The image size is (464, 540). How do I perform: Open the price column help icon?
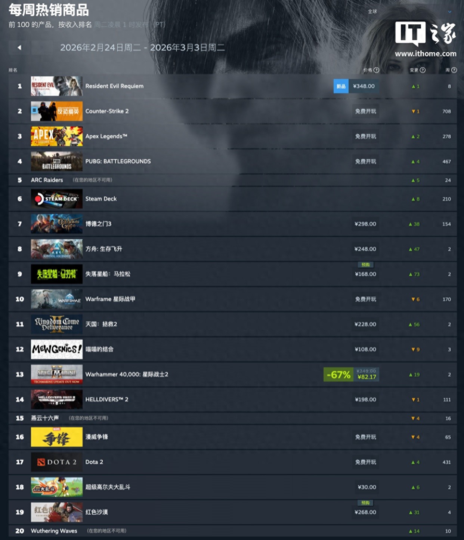[x=376, y=70]
